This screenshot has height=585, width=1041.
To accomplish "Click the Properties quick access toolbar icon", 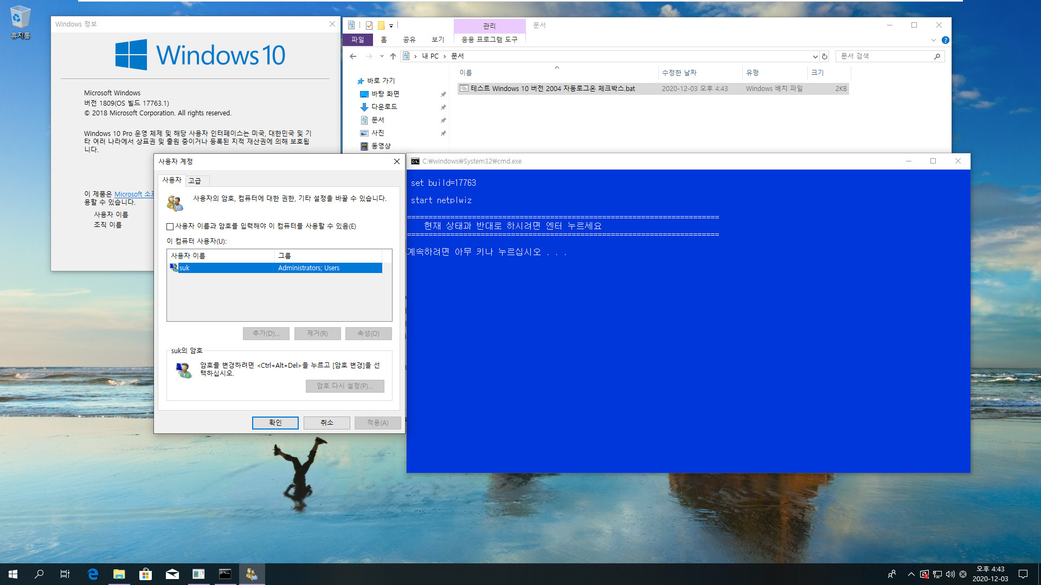I will point(369,25).
